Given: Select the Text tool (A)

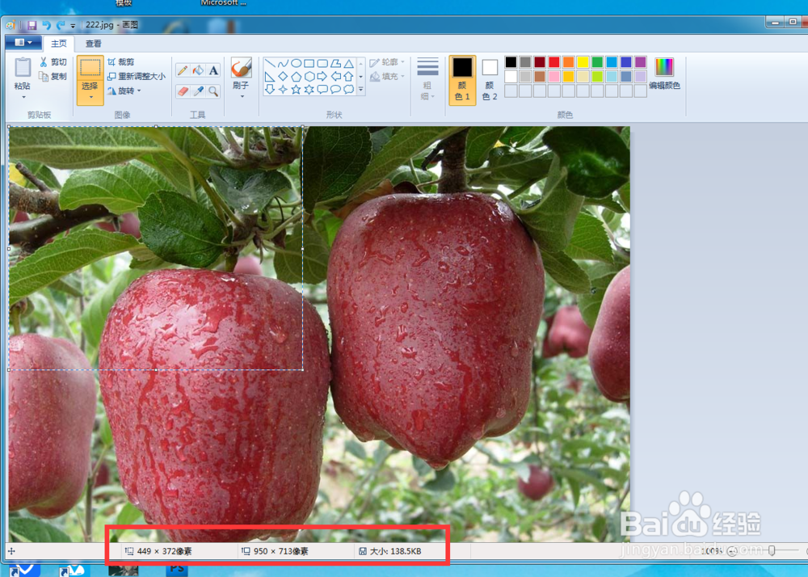Looking at the screenshot, I should click(213, 70).
